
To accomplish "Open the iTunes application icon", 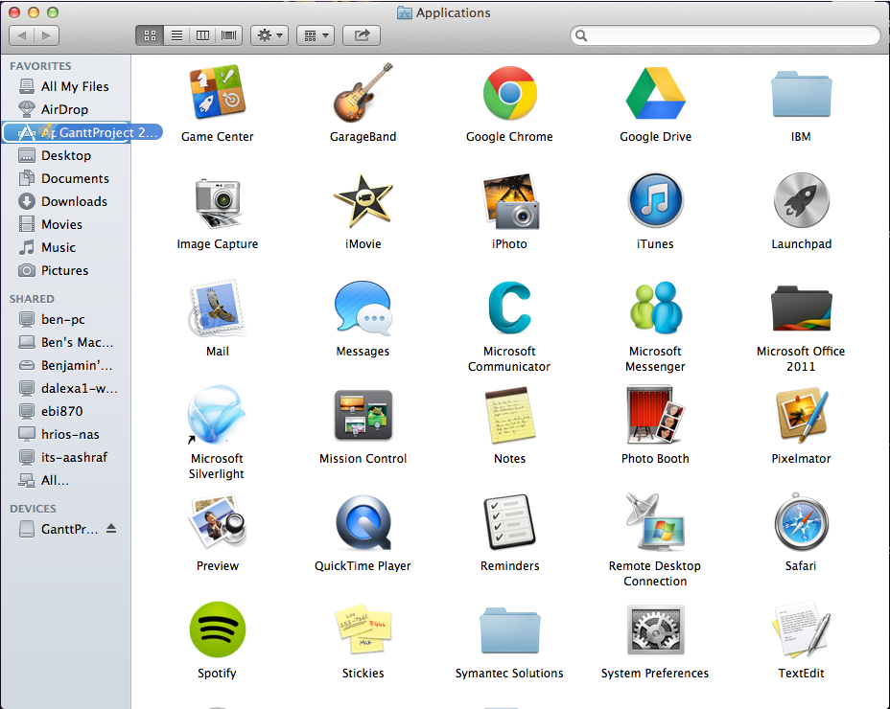I will [x=655, y=201].
